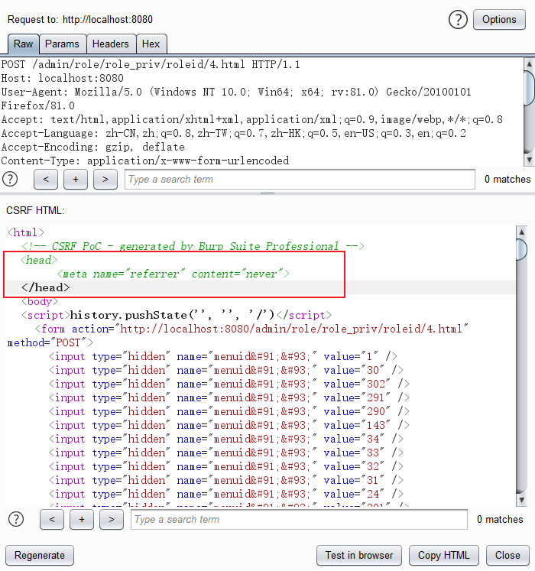Click the 'CSRF HTML:' label
This screenshot has width=535, height=571.
[35, 210]
